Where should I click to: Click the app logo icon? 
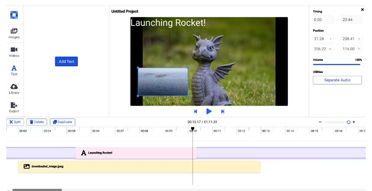(x=14, y=15)
